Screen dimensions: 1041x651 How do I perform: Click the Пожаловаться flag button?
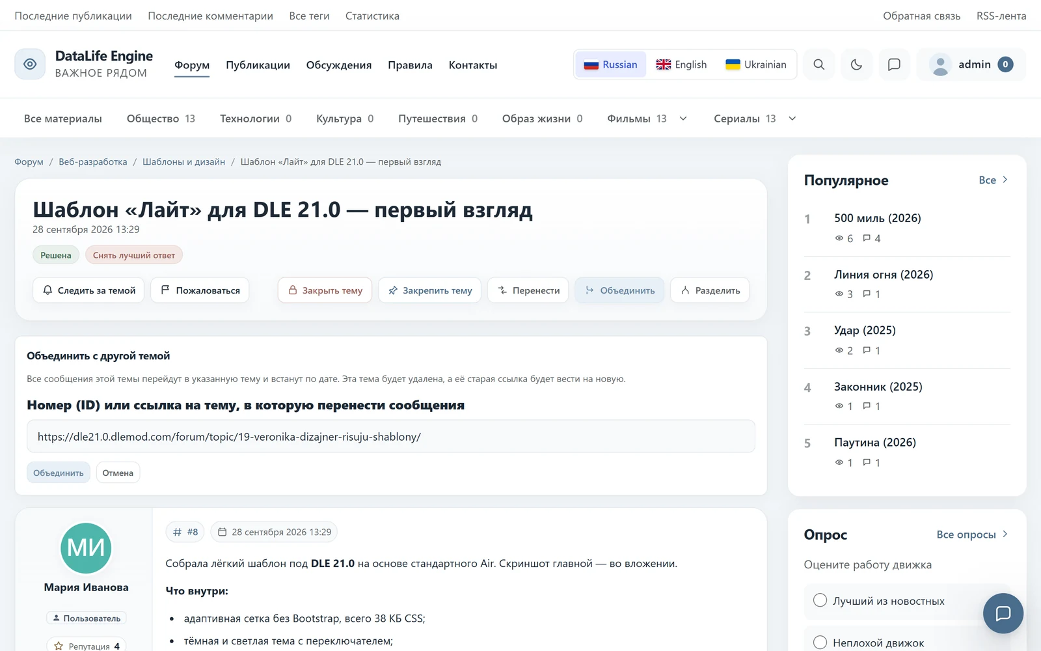tap(200, 290)
